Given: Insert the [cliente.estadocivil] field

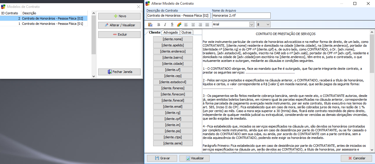Looking at the screenshot, I should click(173, 82).
